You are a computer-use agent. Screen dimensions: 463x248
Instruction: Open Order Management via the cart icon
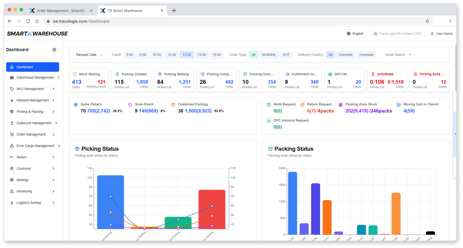coord(11,134)
